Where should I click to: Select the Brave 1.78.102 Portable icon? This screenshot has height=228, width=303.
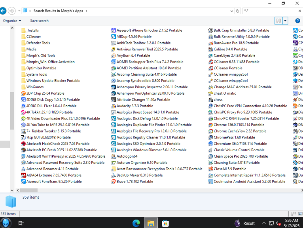114,182
